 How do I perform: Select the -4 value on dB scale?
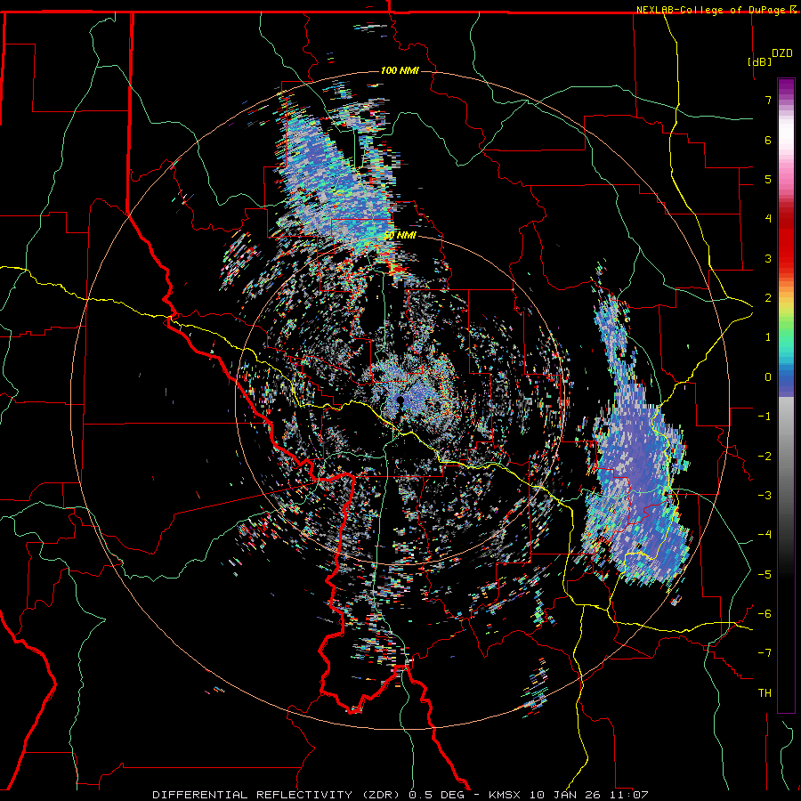click(x=765, y=535)
